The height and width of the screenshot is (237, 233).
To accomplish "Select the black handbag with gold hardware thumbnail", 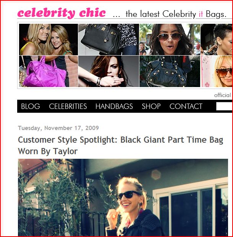I will click(108, 39).
